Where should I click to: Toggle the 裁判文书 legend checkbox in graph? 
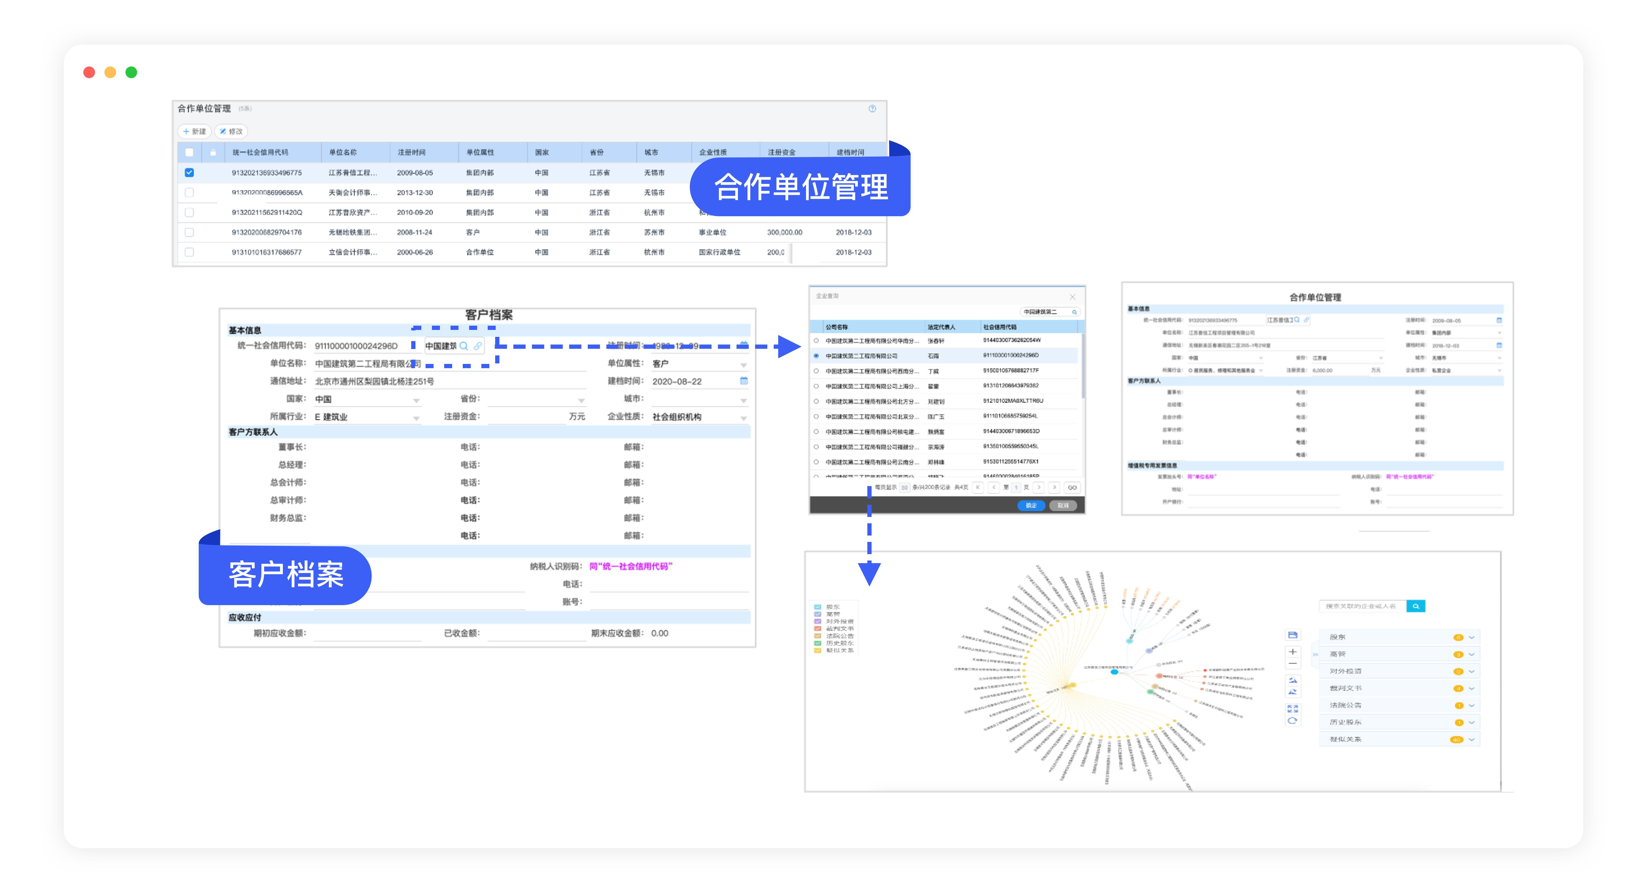click(x=818, y=628)
